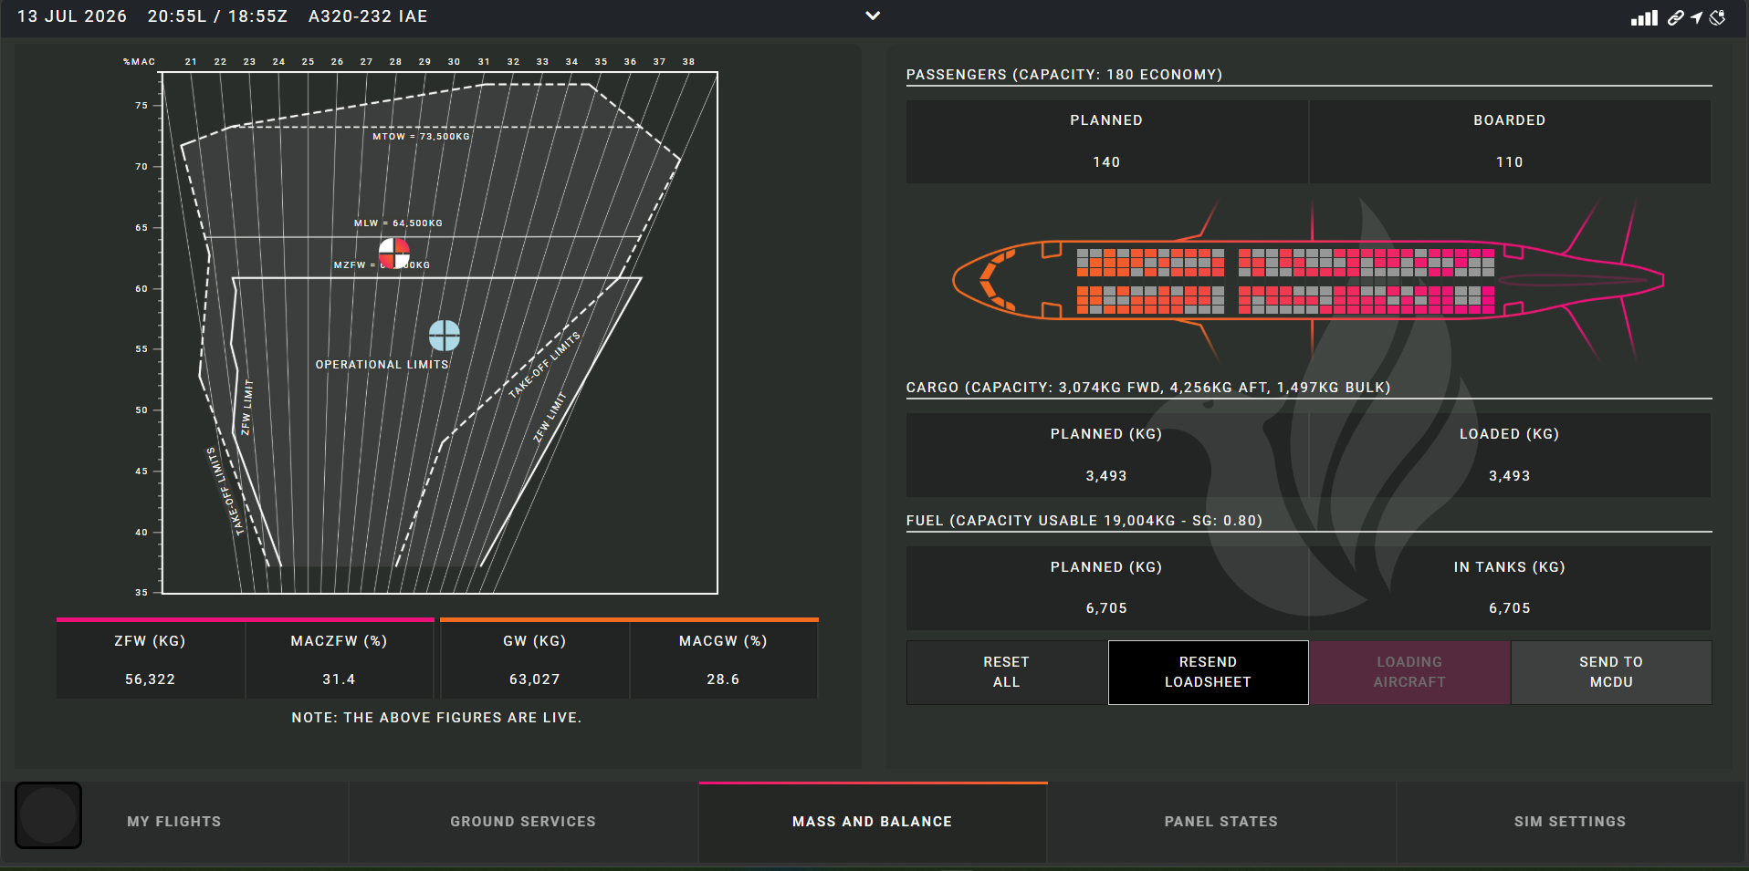The width and height of the screenshot is (1749, 871).
Task: Click Send to MCDU button
Action: tap(1611, 672)
